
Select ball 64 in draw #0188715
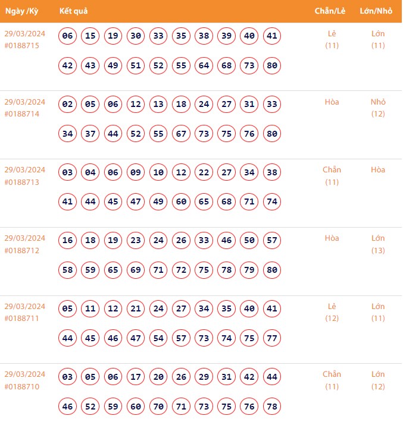click(x=204, y=65)
